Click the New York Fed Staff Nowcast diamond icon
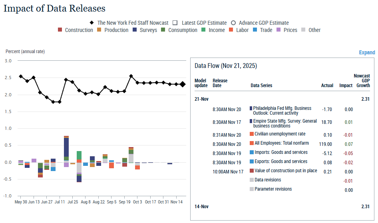This screenshot has height=223, width=378. pos(92,23)
